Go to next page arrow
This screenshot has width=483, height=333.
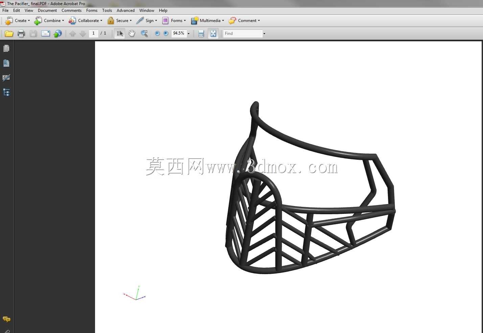pos(83,34)
